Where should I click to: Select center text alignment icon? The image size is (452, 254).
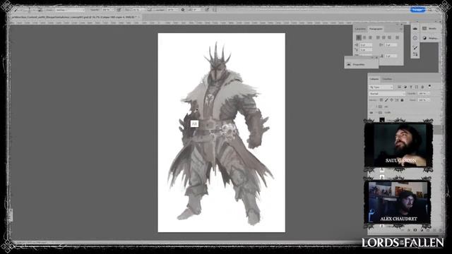point(364,37)
